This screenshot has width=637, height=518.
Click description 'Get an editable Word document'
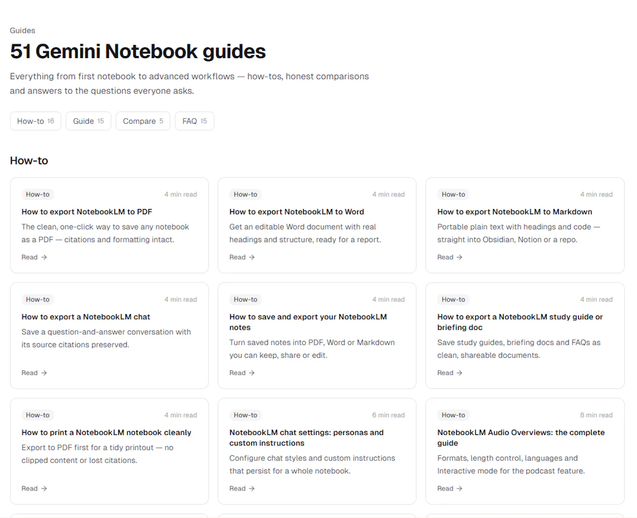click(305, 233)
